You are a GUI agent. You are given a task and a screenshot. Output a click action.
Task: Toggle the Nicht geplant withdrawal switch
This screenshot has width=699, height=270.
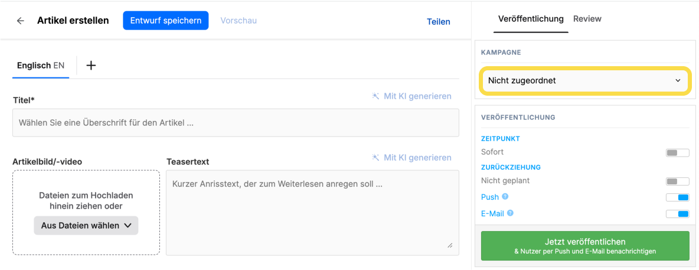click(x=677, y=181)
